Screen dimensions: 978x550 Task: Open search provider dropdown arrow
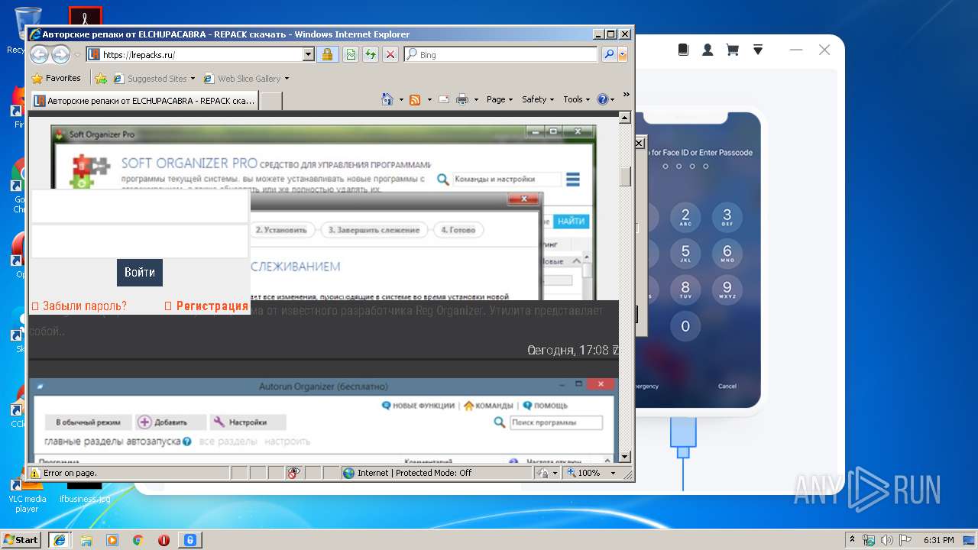pos(623,54)
